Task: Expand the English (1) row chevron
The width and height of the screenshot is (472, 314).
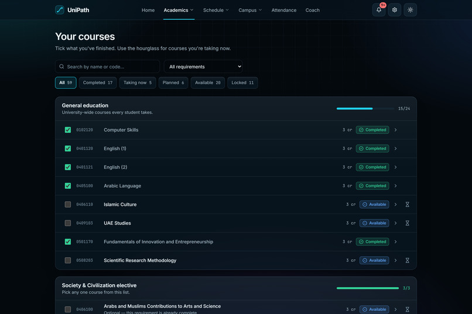Action: pyautogui.click(x=395, y=149)
